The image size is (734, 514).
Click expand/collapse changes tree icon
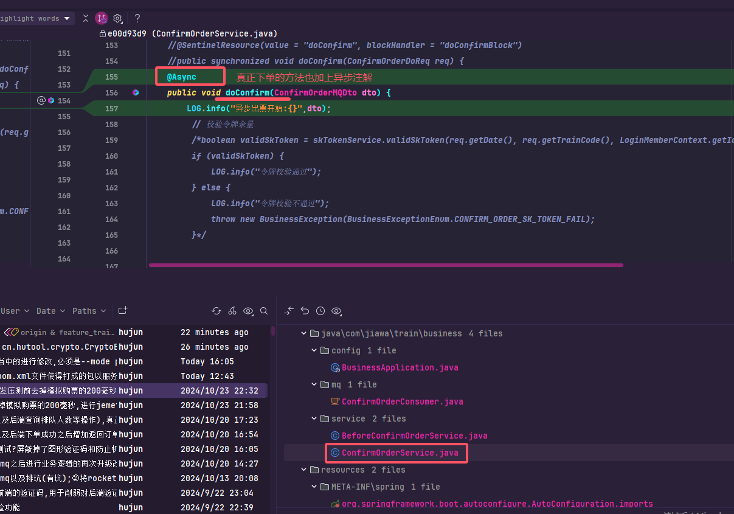point(289,311)
